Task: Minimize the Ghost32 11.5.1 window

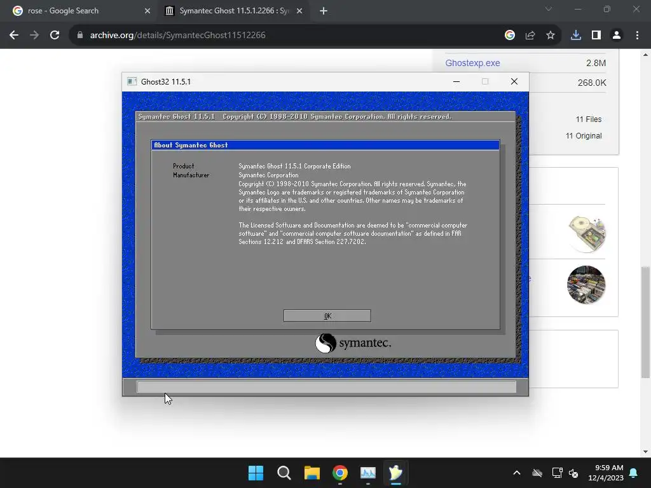Action: (456, 81)
